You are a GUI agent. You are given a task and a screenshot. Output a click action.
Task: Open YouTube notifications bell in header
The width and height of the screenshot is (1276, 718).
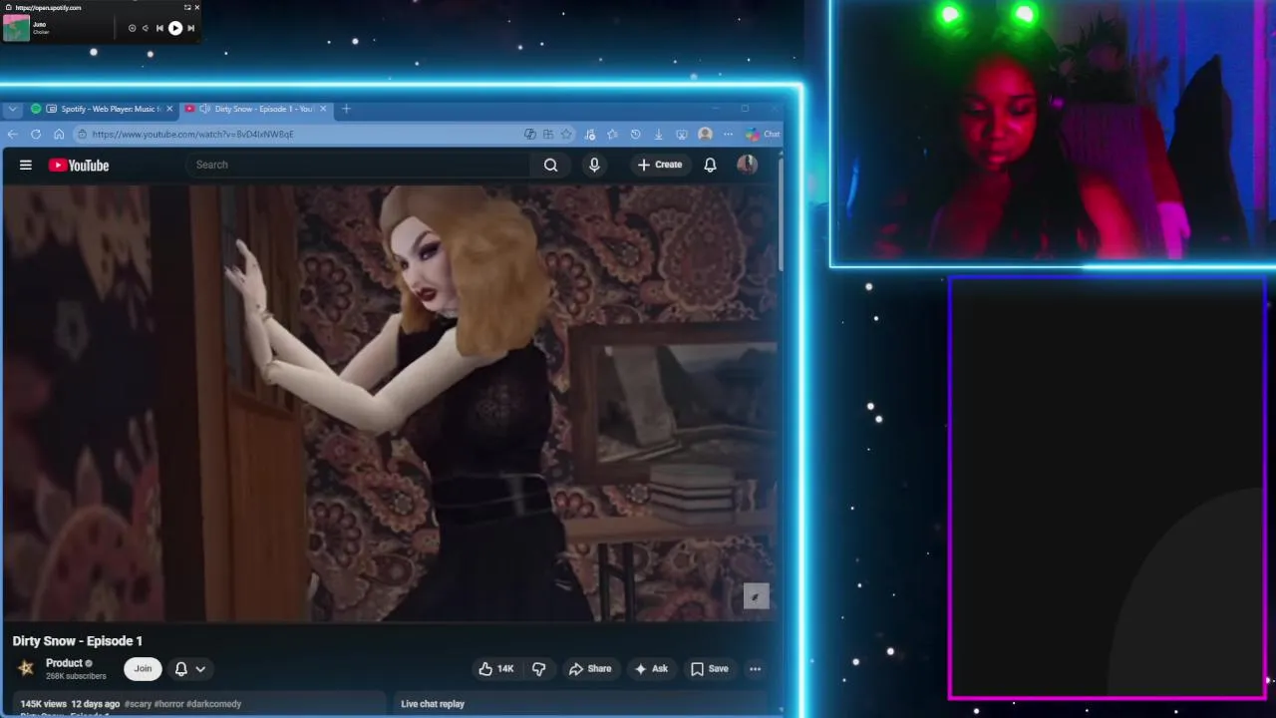[710, 165]
